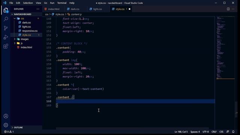Open the Selection menu
Screen dimensions: 240x135
click(x=28, y=3)
